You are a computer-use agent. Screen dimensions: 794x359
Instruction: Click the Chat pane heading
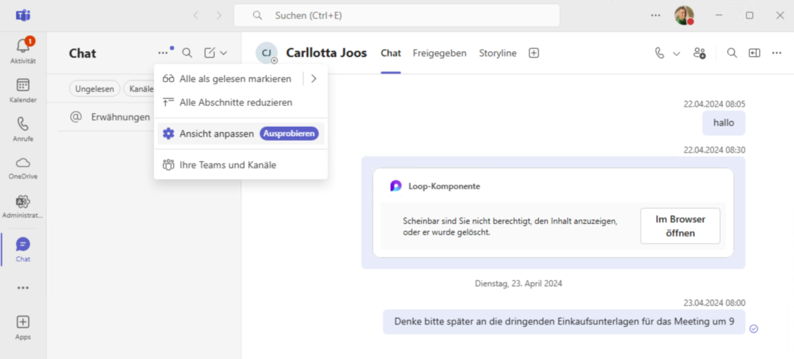(83, 53)
